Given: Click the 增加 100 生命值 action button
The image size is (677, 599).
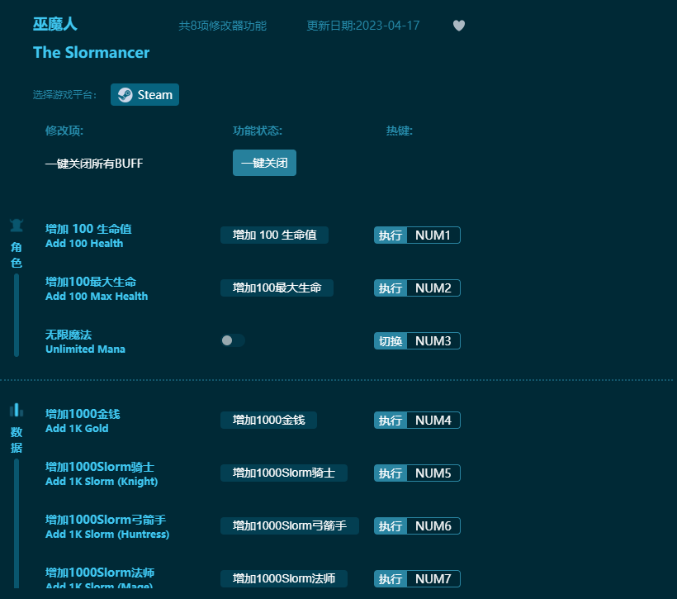Looking at the screenshot, I should point(274,235).
